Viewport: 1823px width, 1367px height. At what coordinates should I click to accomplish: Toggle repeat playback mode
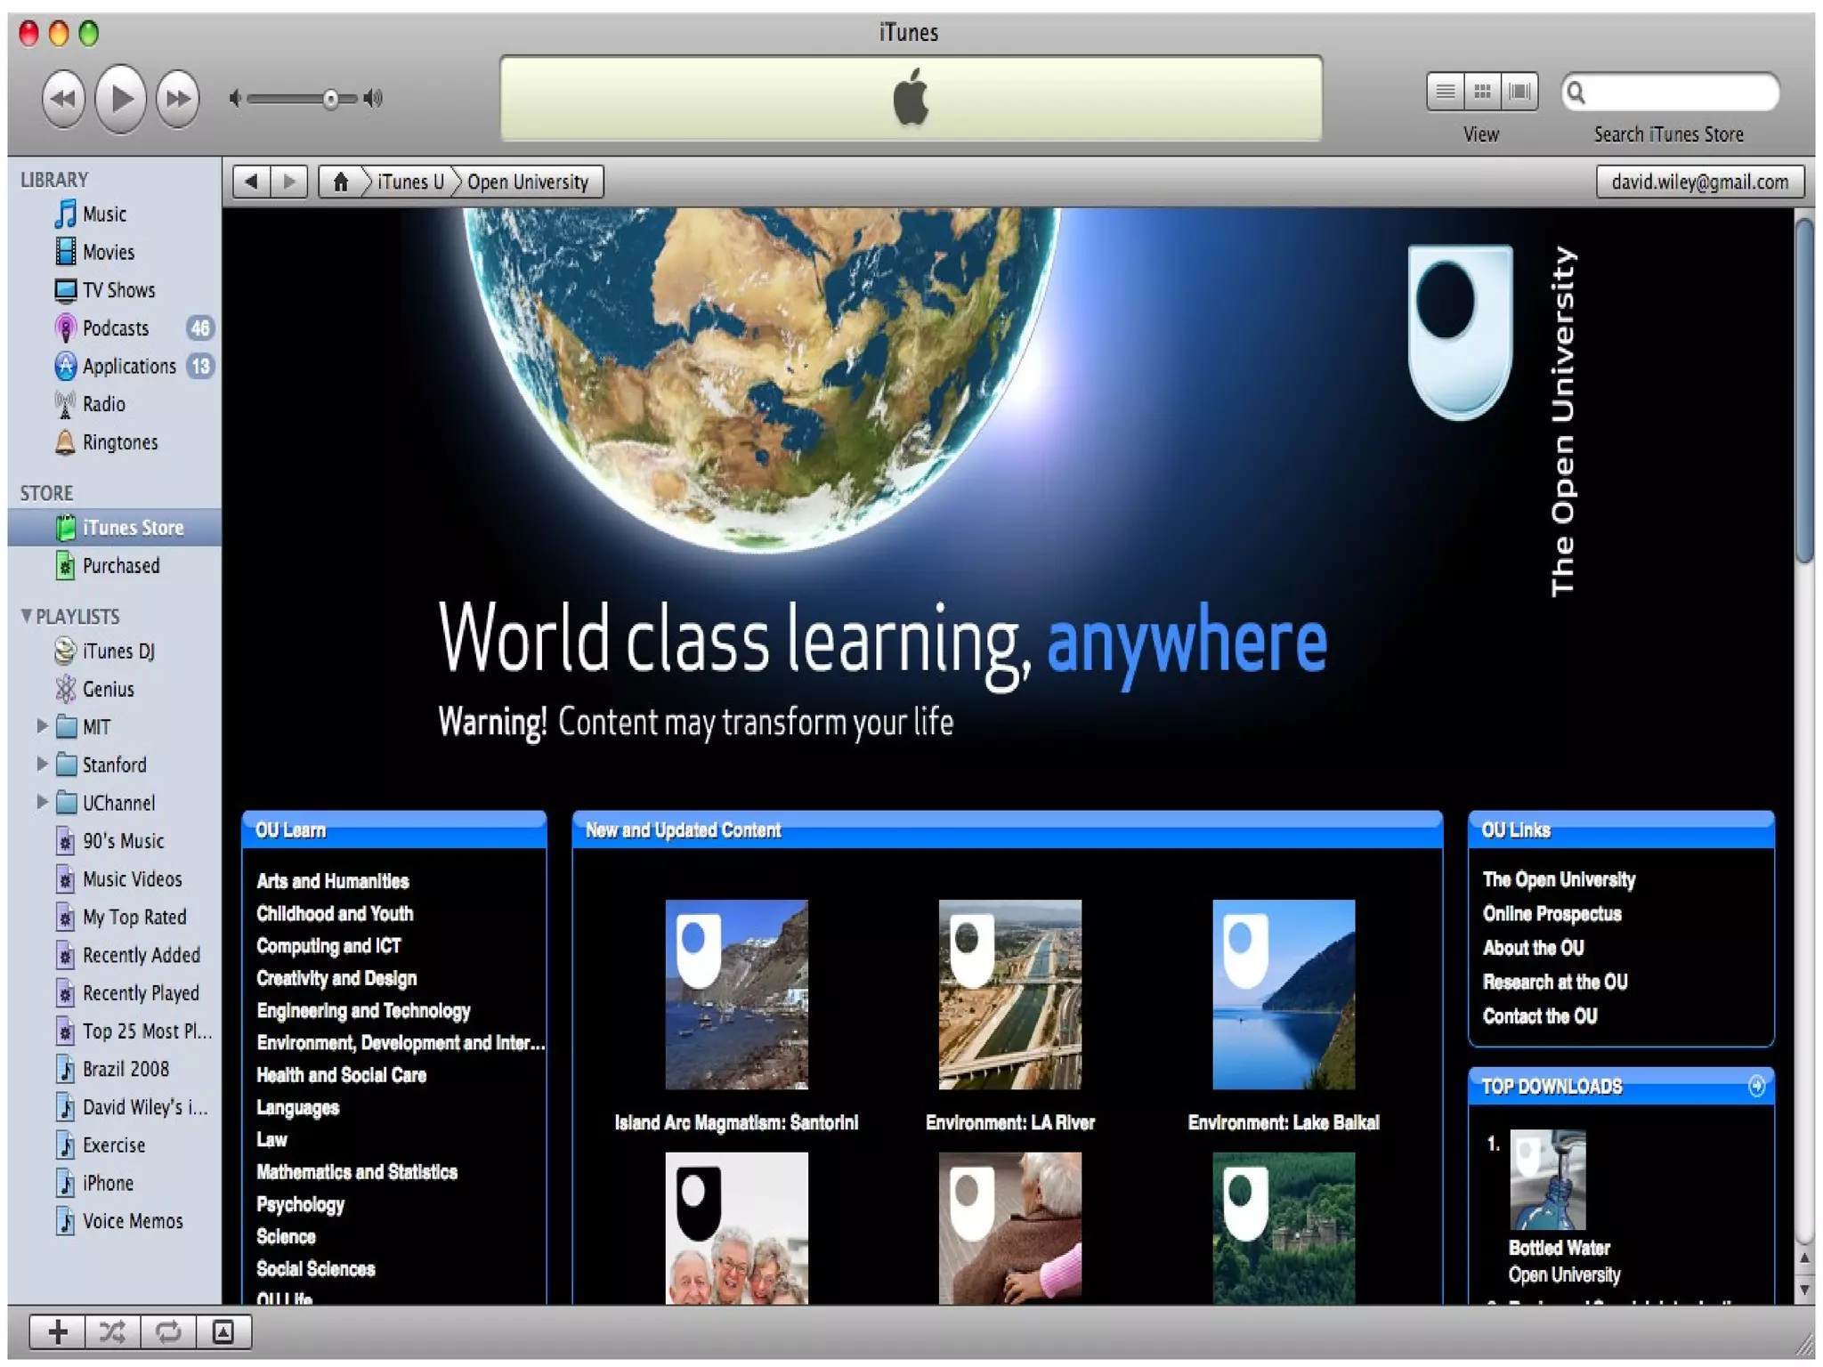(168, 1331)
